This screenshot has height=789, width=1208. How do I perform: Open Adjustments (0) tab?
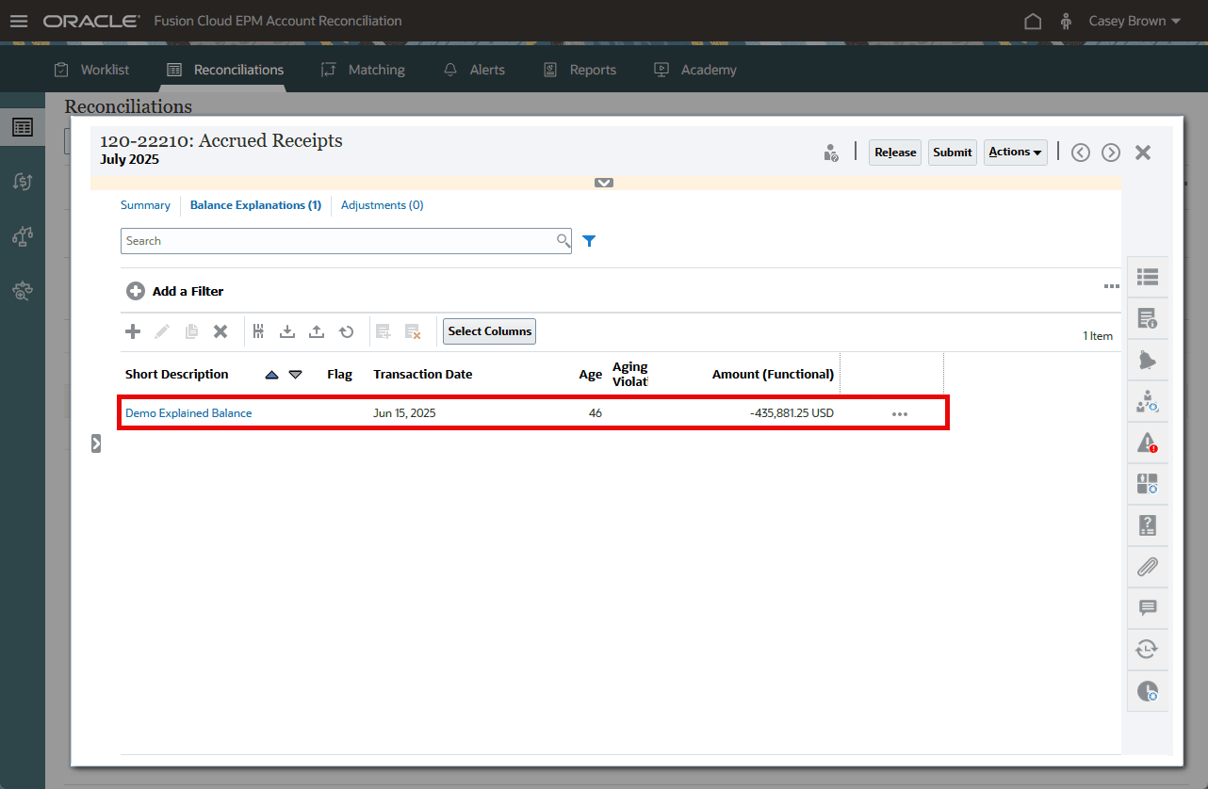point(383,205)
